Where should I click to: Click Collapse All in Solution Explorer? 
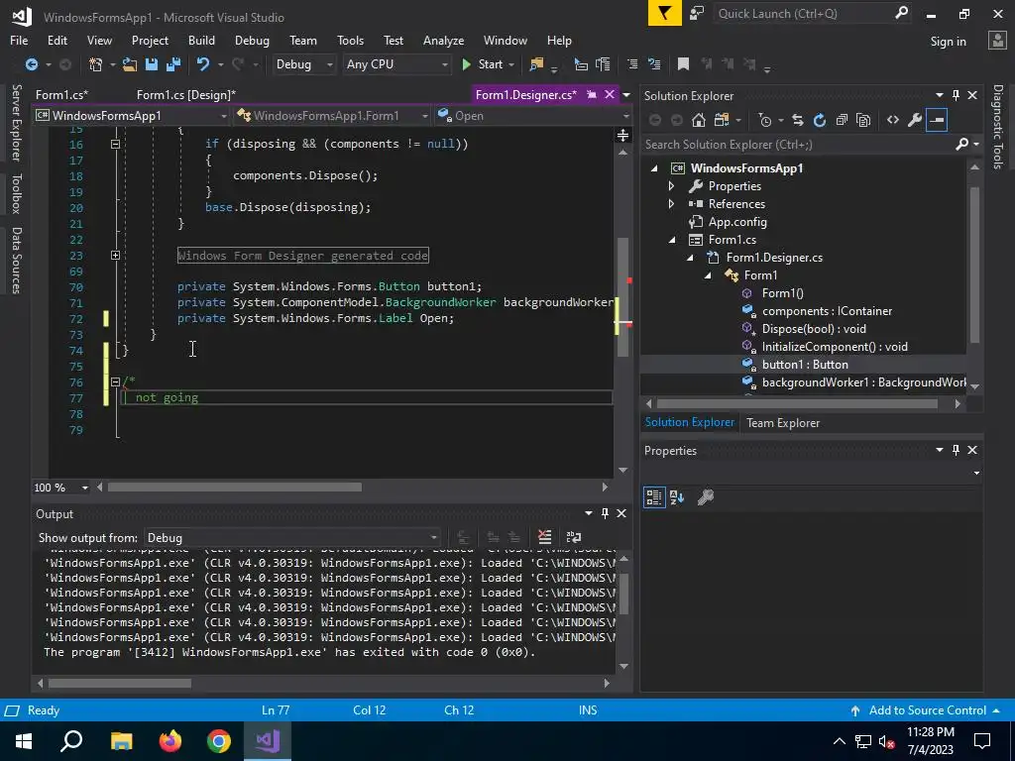click(842, 120)
